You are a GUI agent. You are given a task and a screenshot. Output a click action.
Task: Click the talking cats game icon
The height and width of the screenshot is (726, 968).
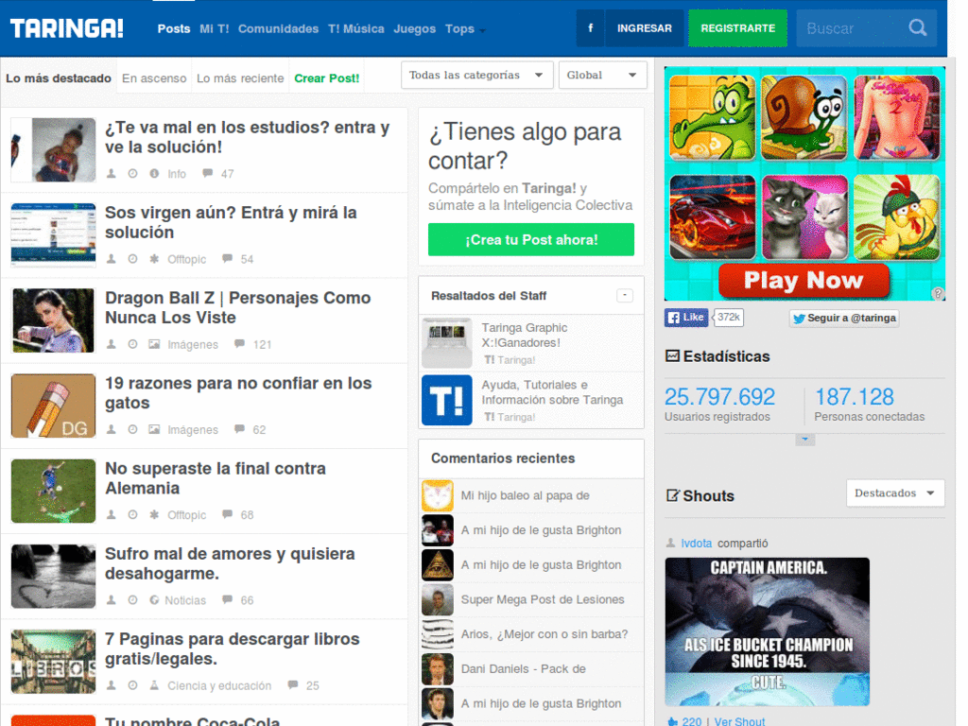(x=804, y=217)
